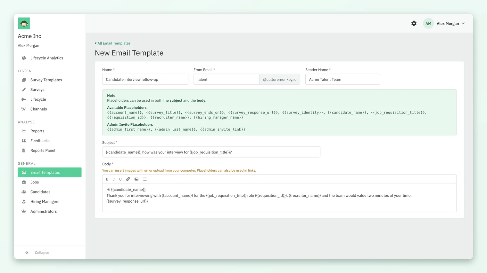Click the AM user avatar
Viewport: 487px width, 273px height.
[x=428, y=23]
